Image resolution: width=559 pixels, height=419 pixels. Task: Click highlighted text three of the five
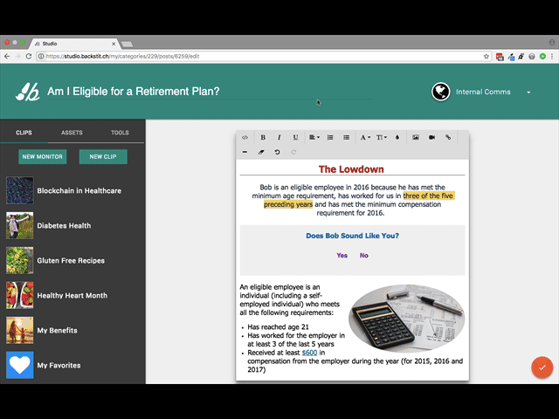click(x=428, y=196)
